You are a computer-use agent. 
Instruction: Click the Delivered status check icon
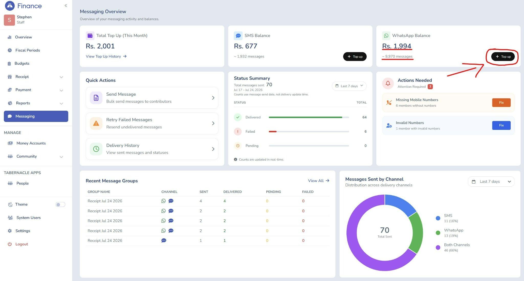(x=238, y=117)
